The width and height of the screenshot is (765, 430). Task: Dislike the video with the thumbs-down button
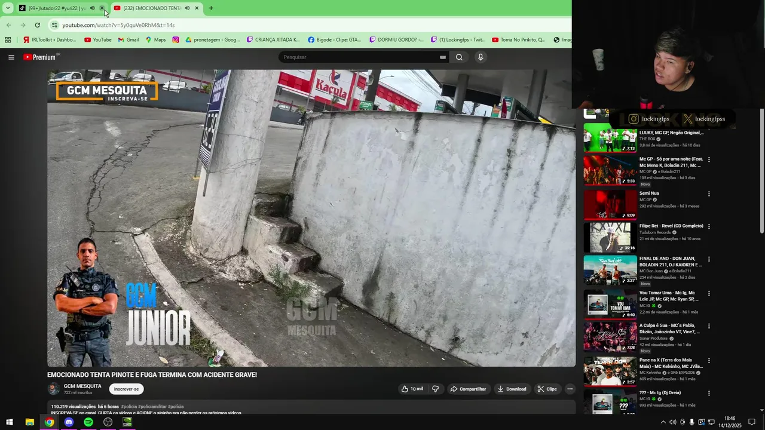[x=435, y=389]
